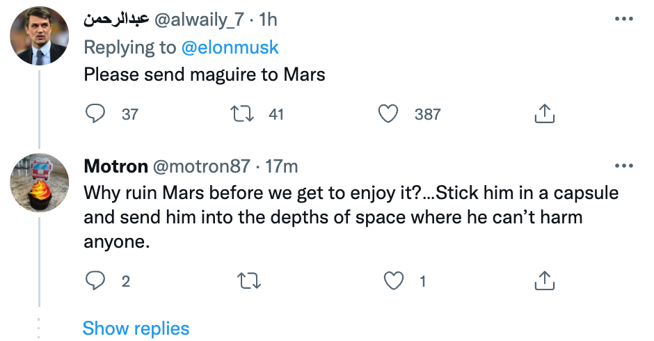
Task: Open the 1h timestamp of first tweet
Action: [x=269, y=20]
